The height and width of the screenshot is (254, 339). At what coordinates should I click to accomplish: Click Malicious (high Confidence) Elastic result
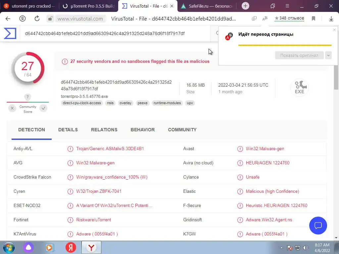(272, 191)
